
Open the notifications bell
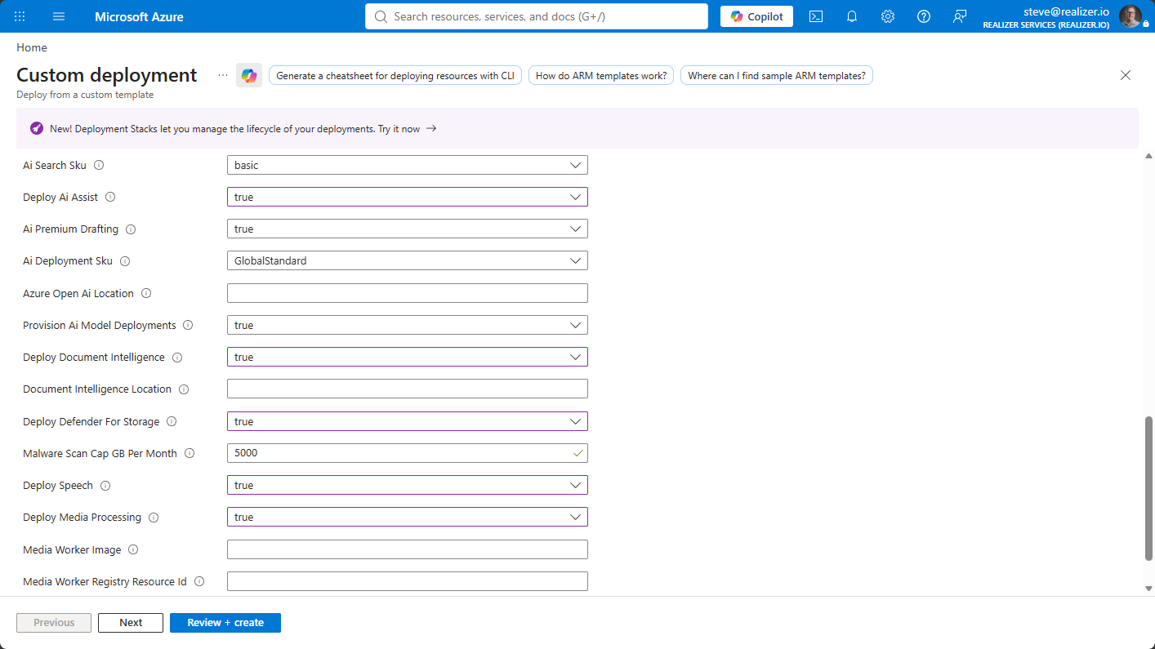coord(852,16)
